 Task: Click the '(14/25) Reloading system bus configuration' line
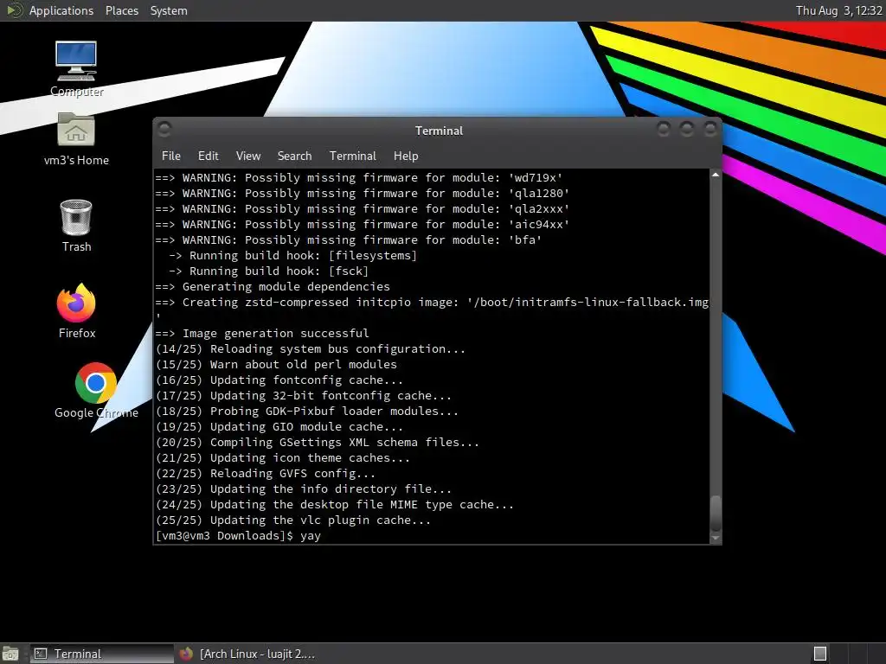pos(311,349)
